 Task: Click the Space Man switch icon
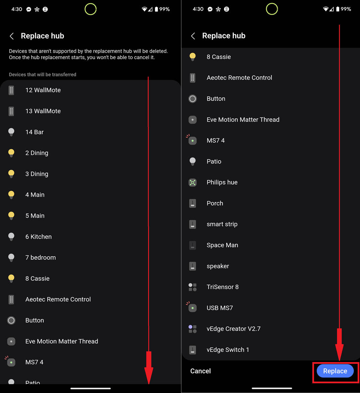[193, 245]
